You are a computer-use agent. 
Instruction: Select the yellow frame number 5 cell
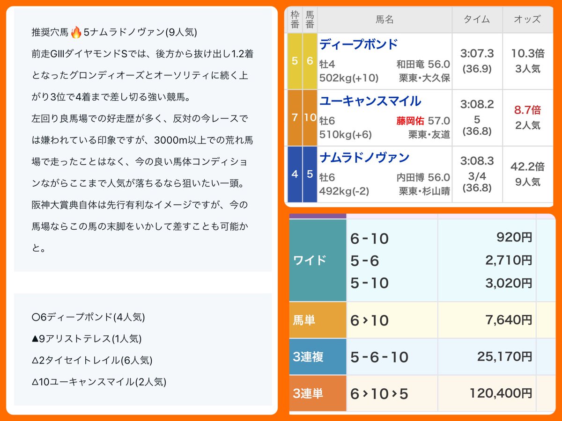pyautogui.click(x=294, y=61)
